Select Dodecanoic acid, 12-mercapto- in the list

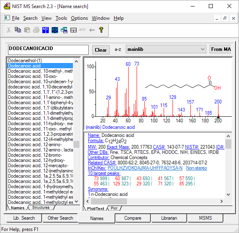40,166
